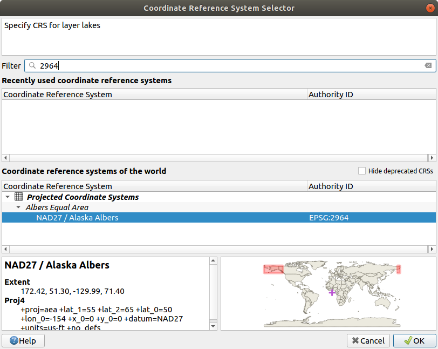Click the grid icon beside Projected Coordinate Systems
This screenshot has width=438, height=349.
(x=18, y=197)
